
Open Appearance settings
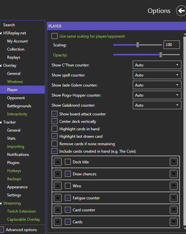tap(17, 187)
